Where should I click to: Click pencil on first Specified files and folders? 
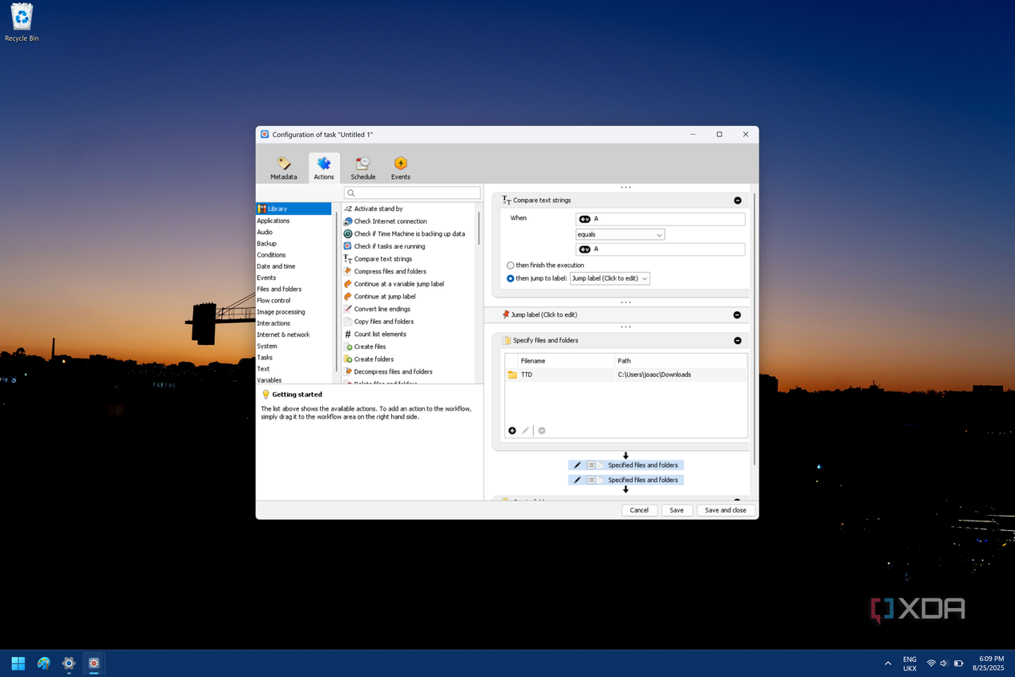coord(577,465)
